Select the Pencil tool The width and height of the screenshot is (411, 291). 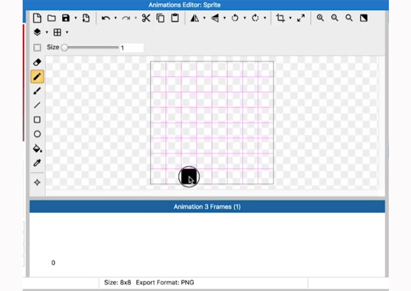click(x=37, y=77)
